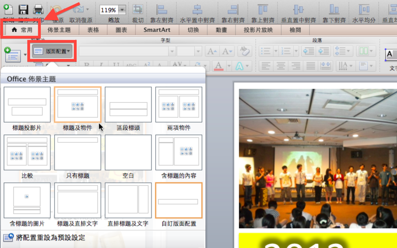397x248 pixels.
Task: Open the 動畫 tab
Action: (x=221, y=30)
